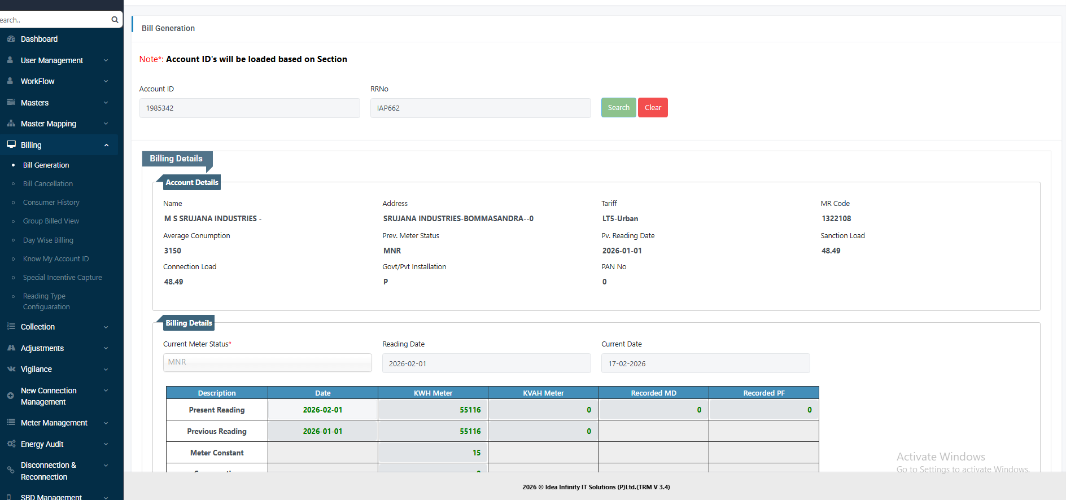Open Consumer History submenu item
The image size is (1066, 500).
point(51,202)
